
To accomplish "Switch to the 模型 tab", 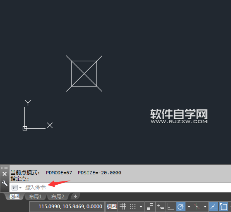I will (x=14, y=196).
